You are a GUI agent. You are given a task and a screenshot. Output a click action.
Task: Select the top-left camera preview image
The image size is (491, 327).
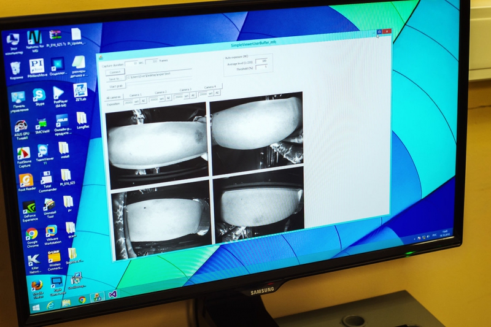tap(158, 144)
